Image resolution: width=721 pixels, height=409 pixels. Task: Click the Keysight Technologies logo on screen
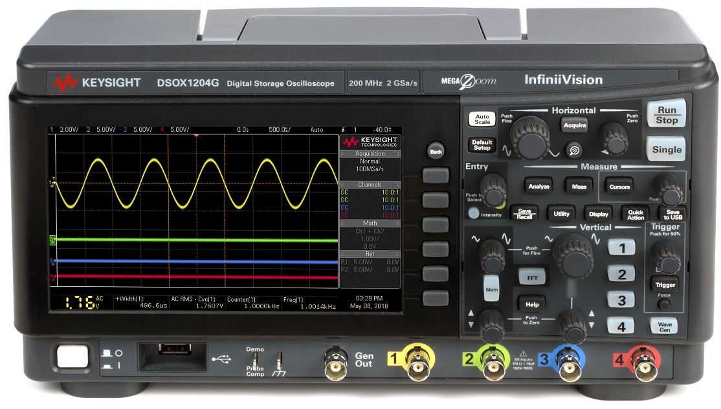pos(370,142)
